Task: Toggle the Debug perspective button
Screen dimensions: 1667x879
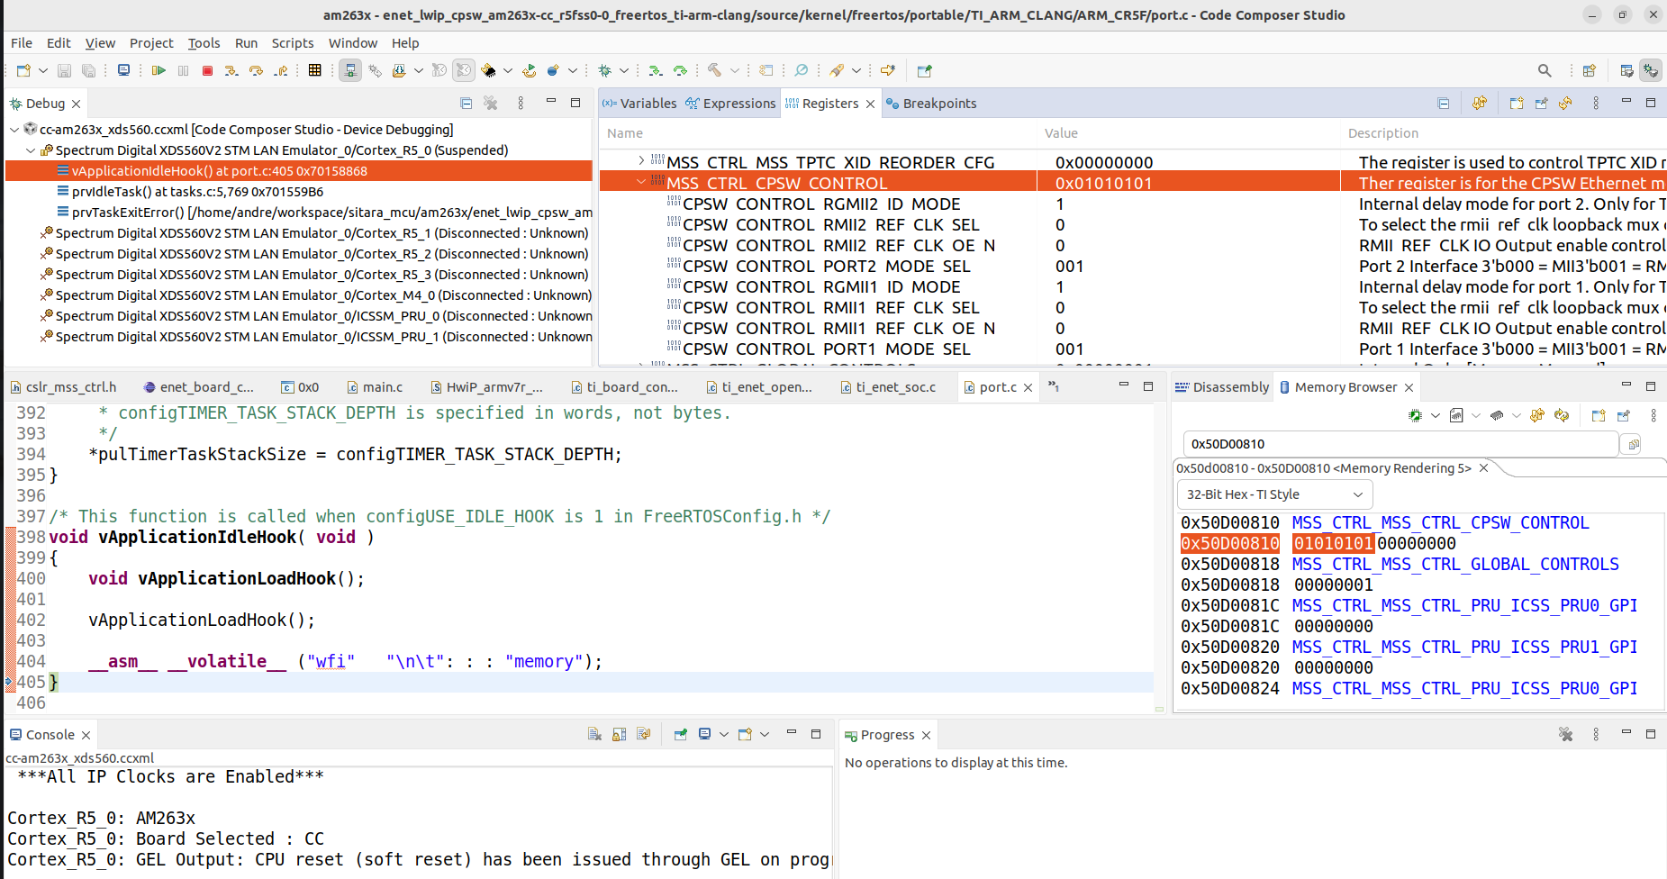Action: 1650,70
